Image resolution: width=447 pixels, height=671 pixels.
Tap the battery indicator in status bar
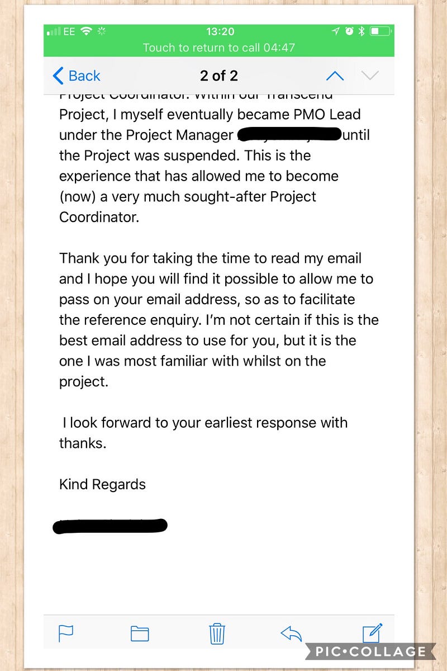381,31
